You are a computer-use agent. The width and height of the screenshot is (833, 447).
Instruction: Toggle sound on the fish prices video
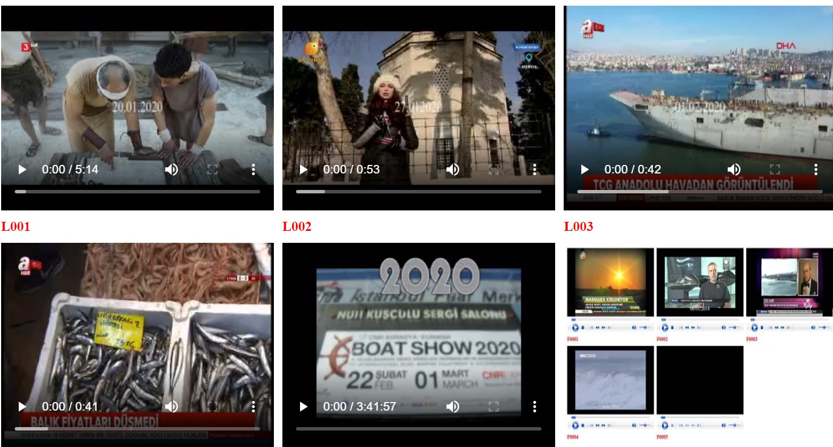click(171, 407)
